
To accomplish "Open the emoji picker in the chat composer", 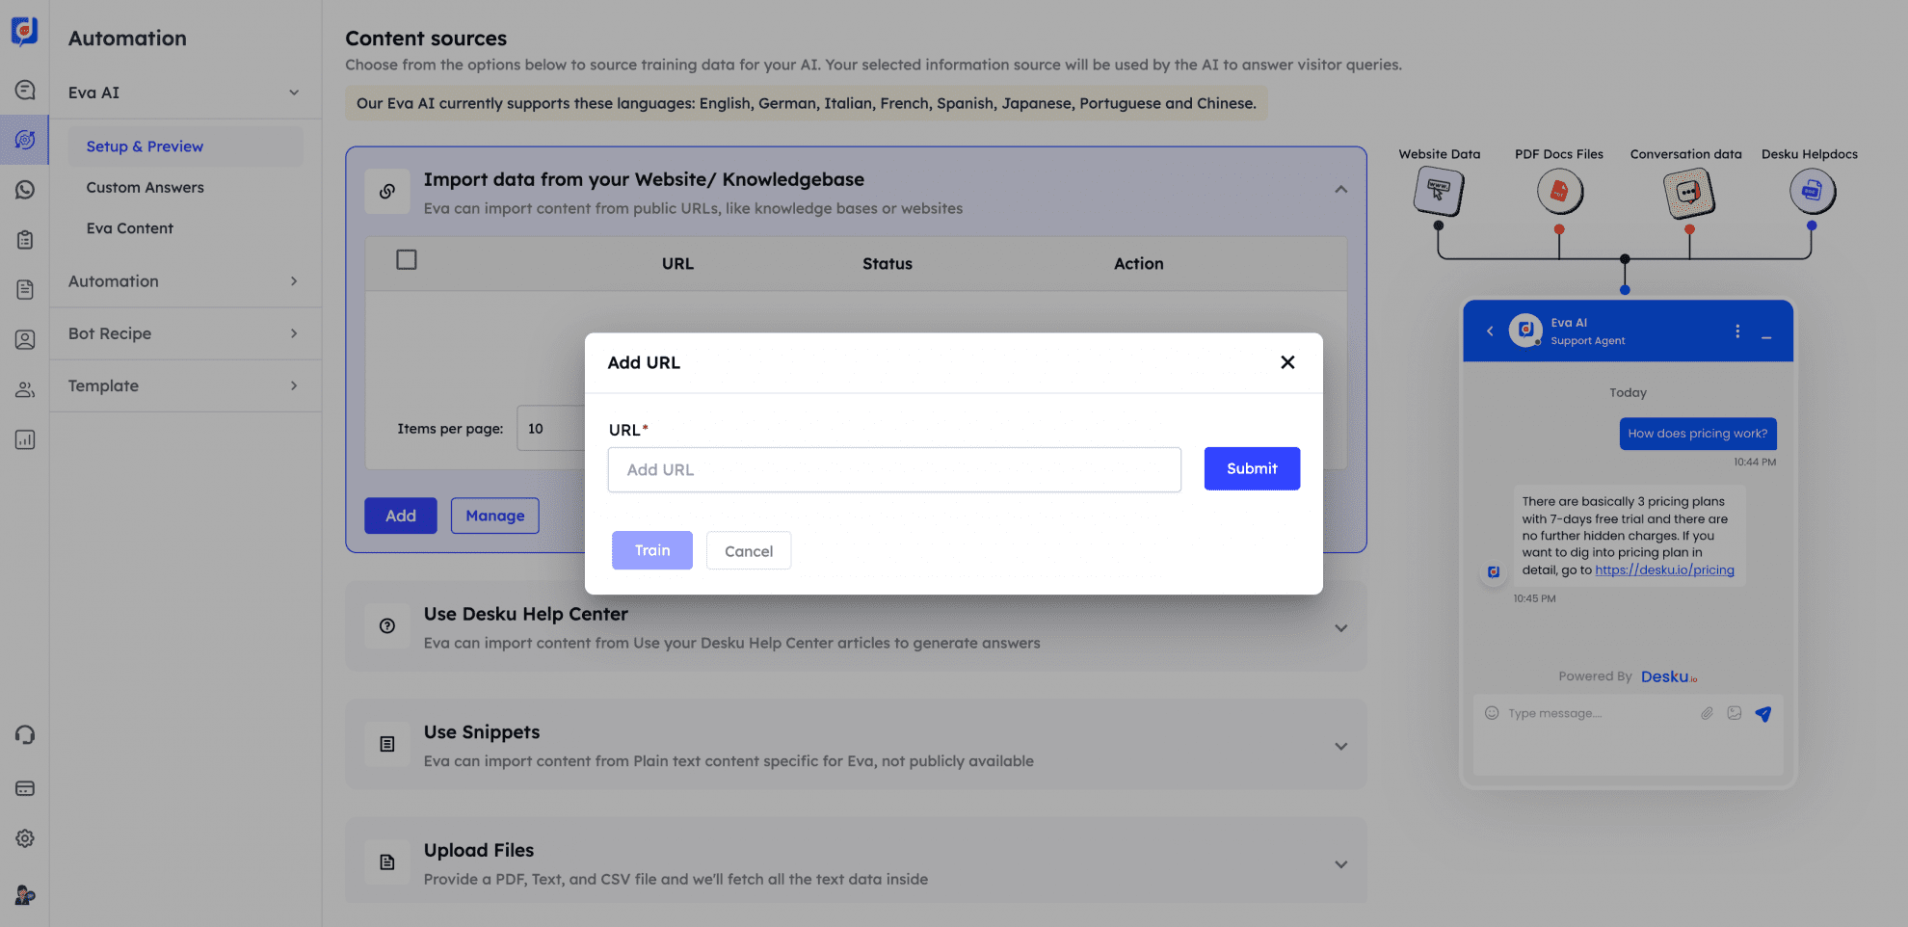I will coord(1491,713).
